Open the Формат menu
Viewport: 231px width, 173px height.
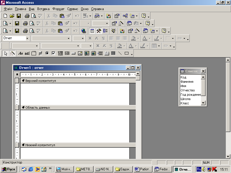58,9
